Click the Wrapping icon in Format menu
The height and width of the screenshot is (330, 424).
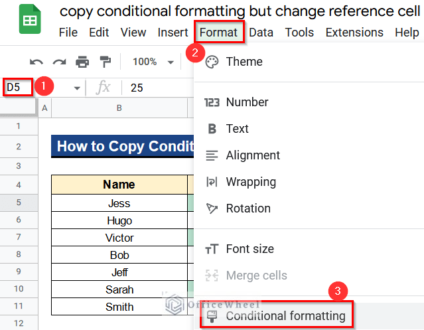coord(212,182)
